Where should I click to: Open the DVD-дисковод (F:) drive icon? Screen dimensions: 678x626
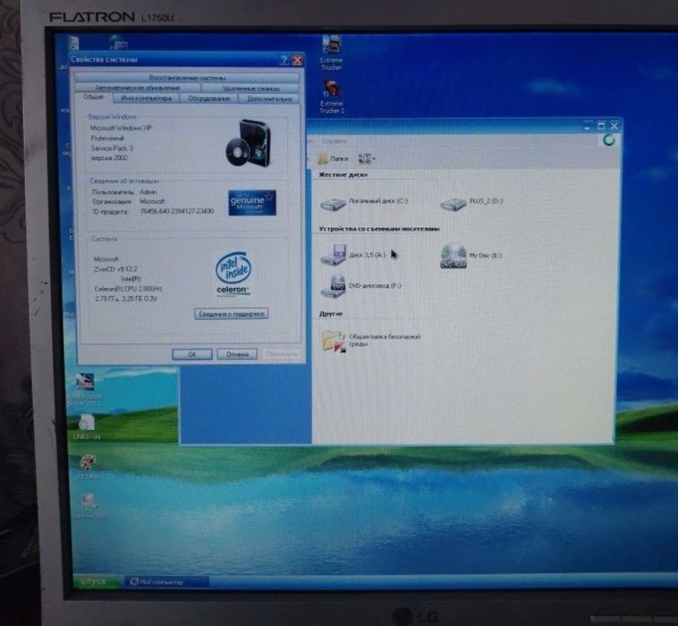(360, 286)
